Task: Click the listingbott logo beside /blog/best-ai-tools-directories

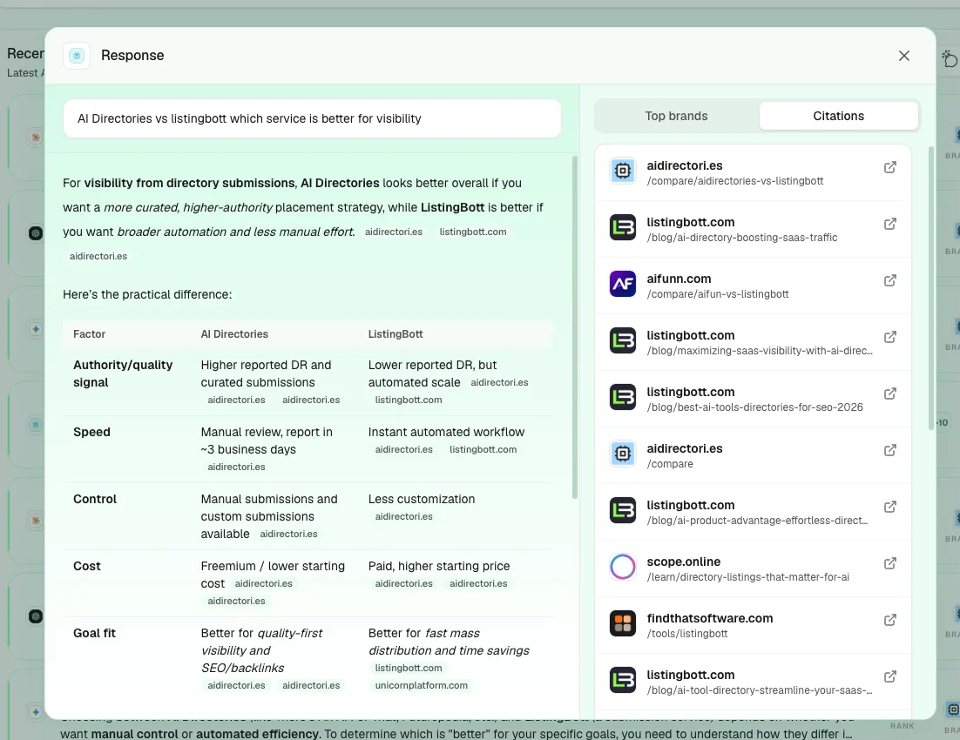Action: point(623,397)
